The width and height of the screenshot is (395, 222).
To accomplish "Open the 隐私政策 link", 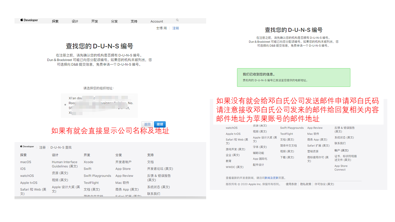I will click(306, 184).
